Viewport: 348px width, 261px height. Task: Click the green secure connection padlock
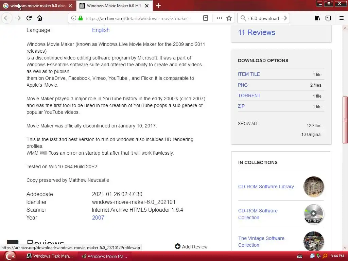(81, 18)
